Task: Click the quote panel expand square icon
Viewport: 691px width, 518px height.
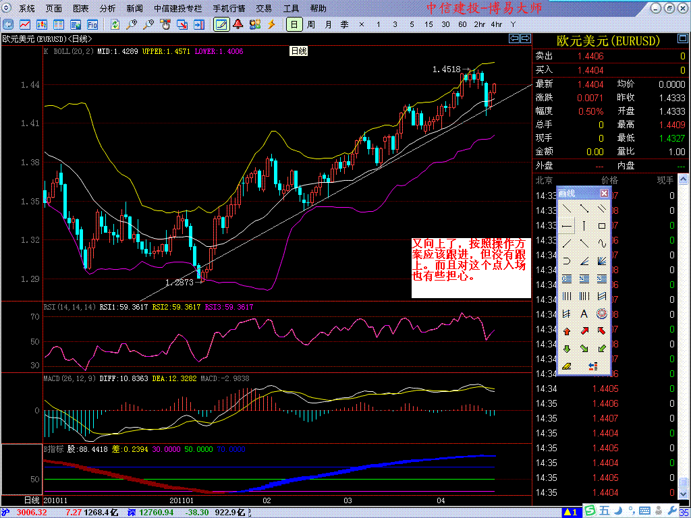Action: [682, 40]
